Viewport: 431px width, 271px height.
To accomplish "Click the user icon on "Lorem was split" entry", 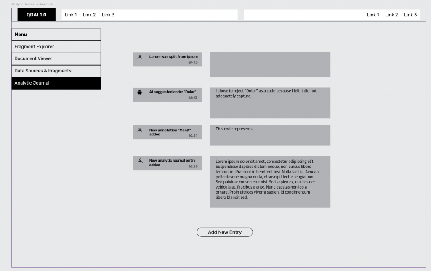I will point(140,56).
